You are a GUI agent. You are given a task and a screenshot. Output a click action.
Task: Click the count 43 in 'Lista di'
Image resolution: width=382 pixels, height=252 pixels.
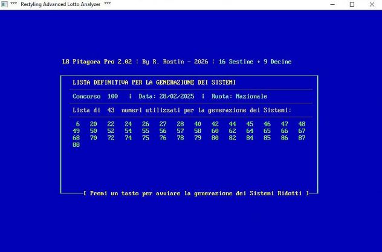[111, 111]
